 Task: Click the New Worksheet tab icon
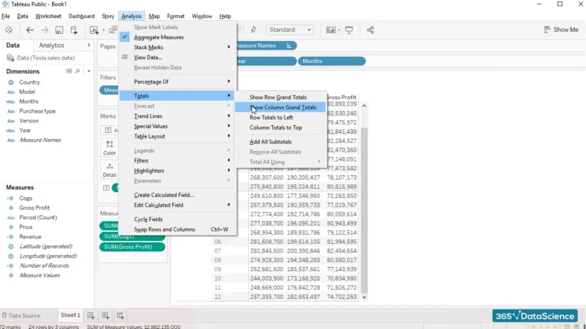coord(90,315)
